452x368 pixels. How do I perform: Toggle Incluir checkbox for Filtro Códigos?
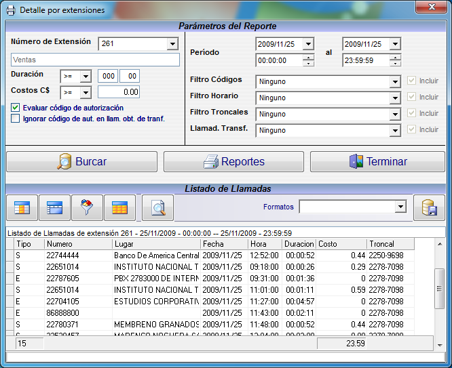point(412,81)
